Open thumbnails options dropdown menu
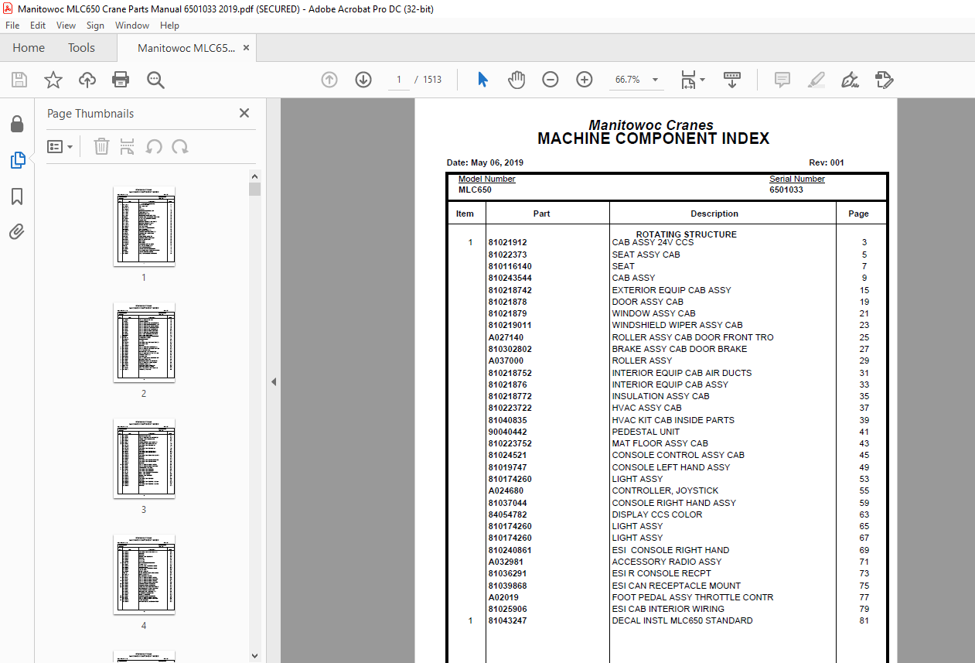The height and width of the screenshot is (663, 975). click(x=60, y=146)
